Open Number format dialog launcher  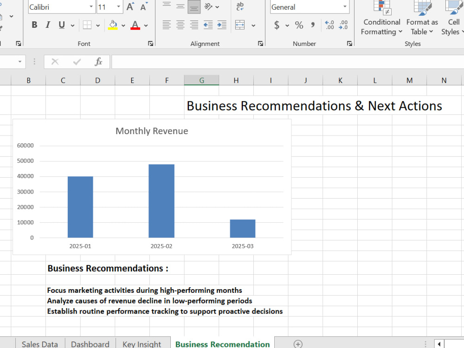(x=349, y=44)
